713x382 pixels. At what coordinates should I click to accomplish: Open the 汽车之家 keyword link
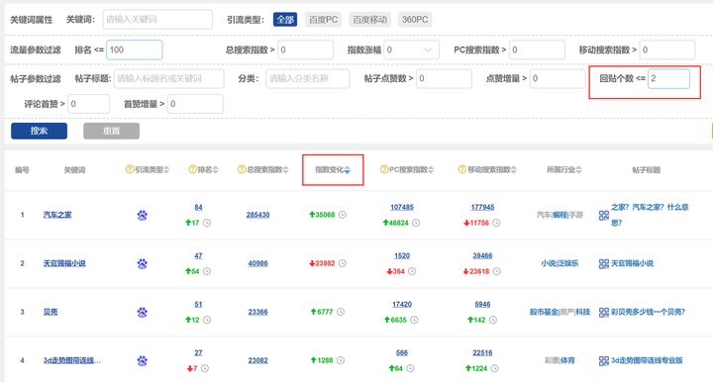pyautogui.click(x=57, y=215)
